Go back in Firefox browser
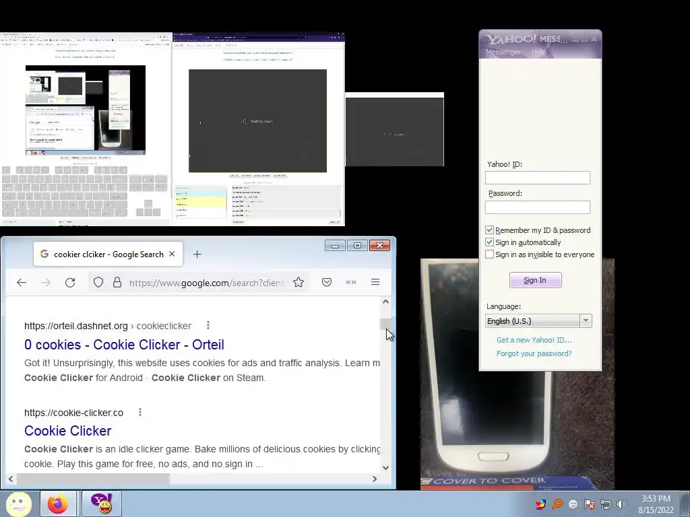Screen dimensions: 690x517 pos(22,283)
